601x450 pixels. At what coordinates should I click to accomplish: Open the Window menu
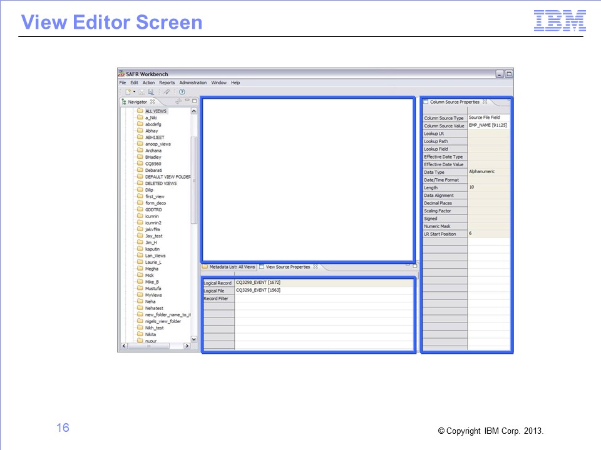point(219,82)
